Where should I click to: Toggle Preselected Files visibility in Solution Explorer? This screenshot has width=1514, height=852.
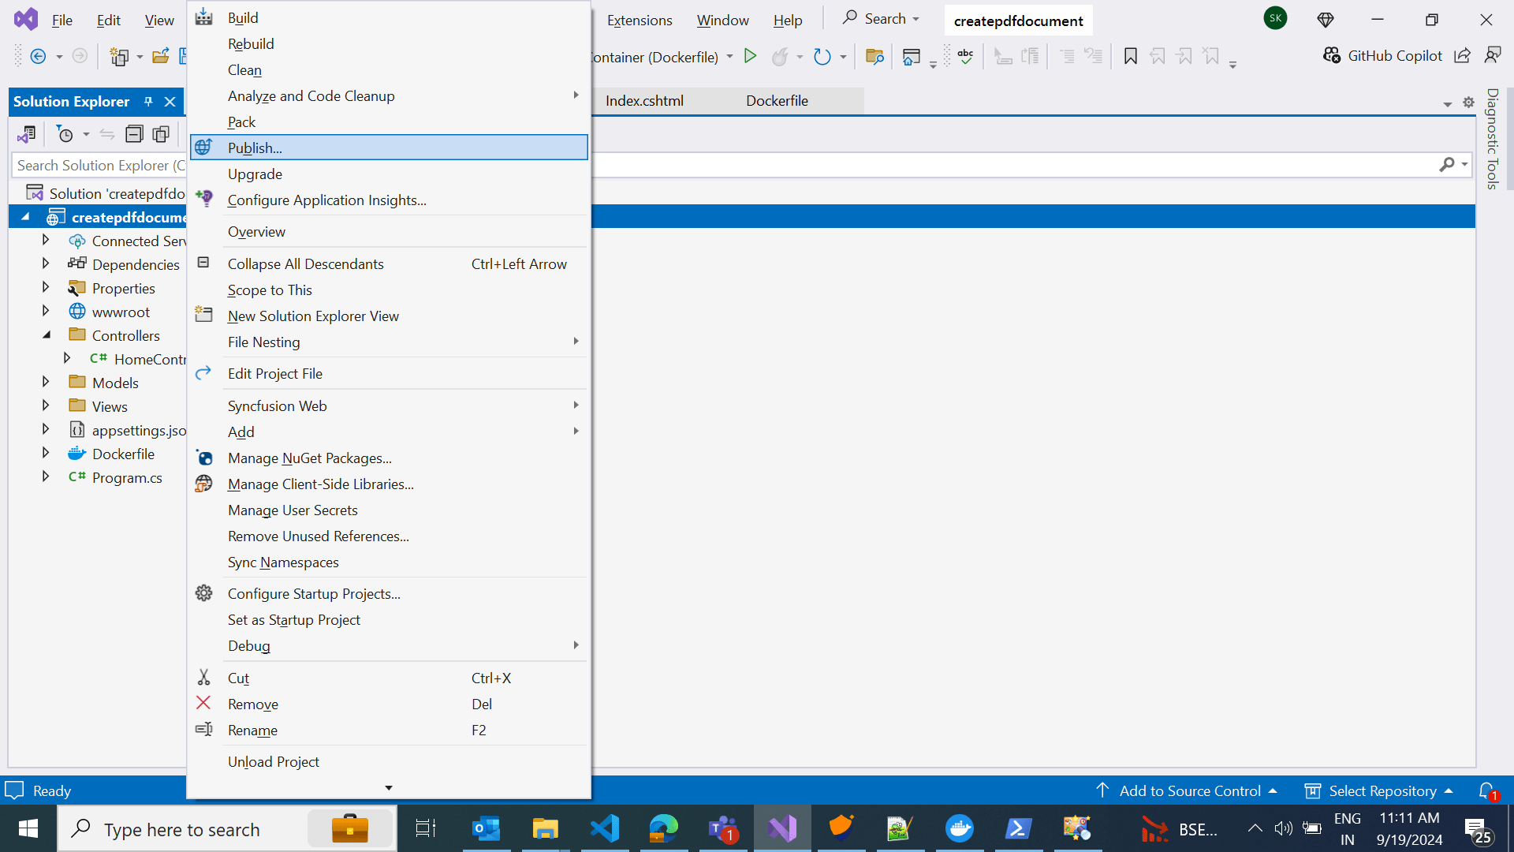tap(161, 134)
